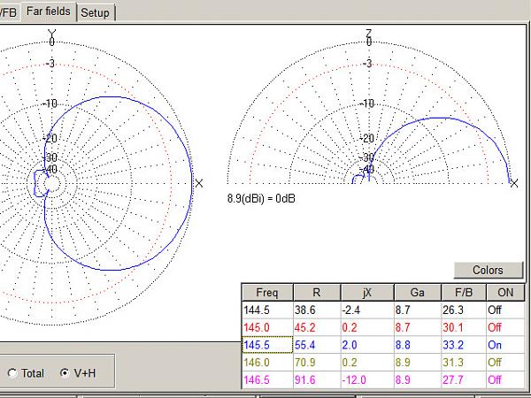Click the R value 91.6
This screenshot has height=398, width=531.
click(317, 379)
